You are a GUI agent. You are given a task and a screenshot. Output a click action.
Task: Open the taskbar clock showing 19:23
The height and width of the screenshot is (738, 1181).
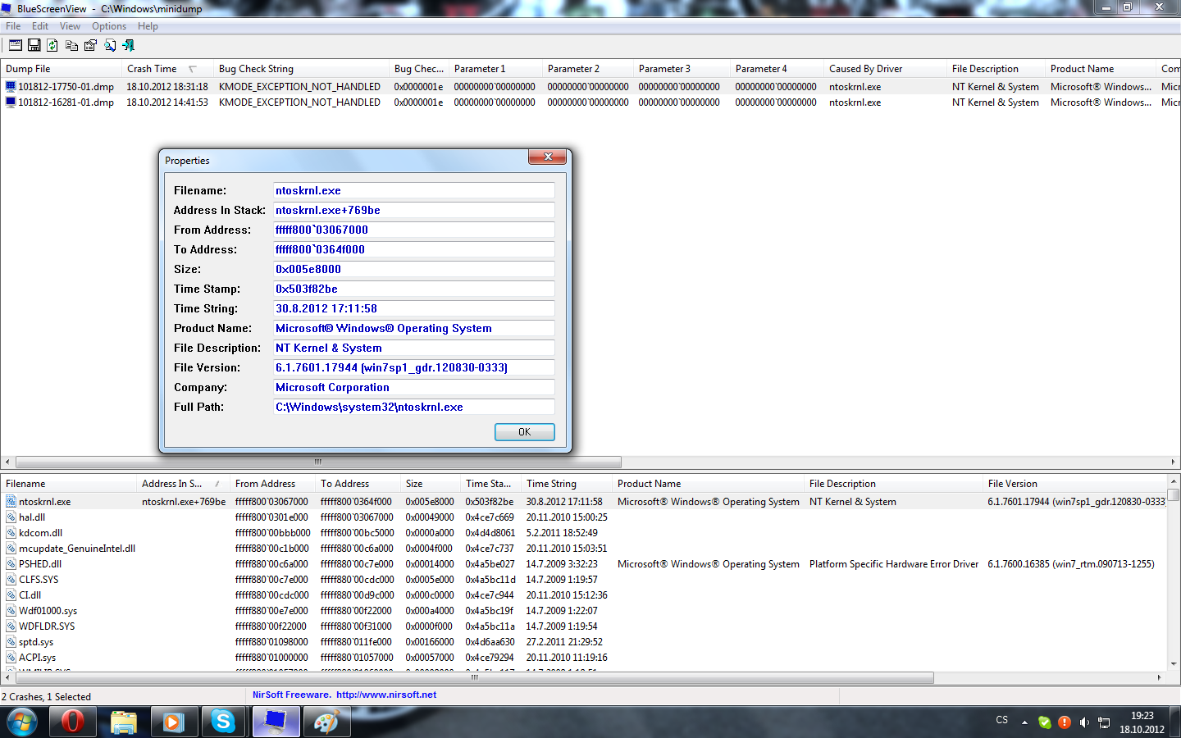[1142, 722]
